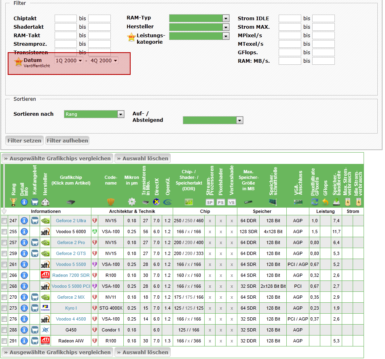Click shopping cart icon for Geforce 2 Pro

pyautogui.click(x=35, y=242)
